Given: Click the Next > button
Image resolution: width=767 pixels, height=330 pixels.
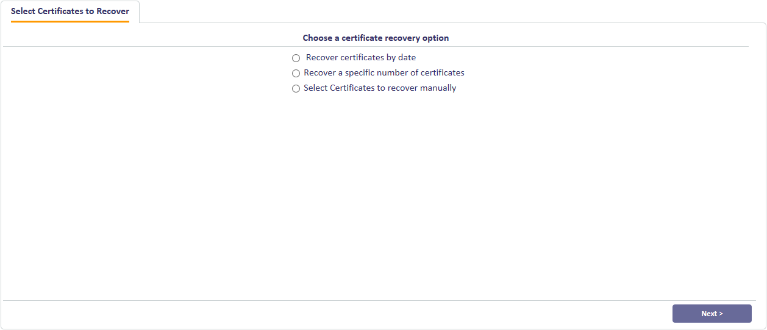Looking at the screenshot, I should point(712,314).
